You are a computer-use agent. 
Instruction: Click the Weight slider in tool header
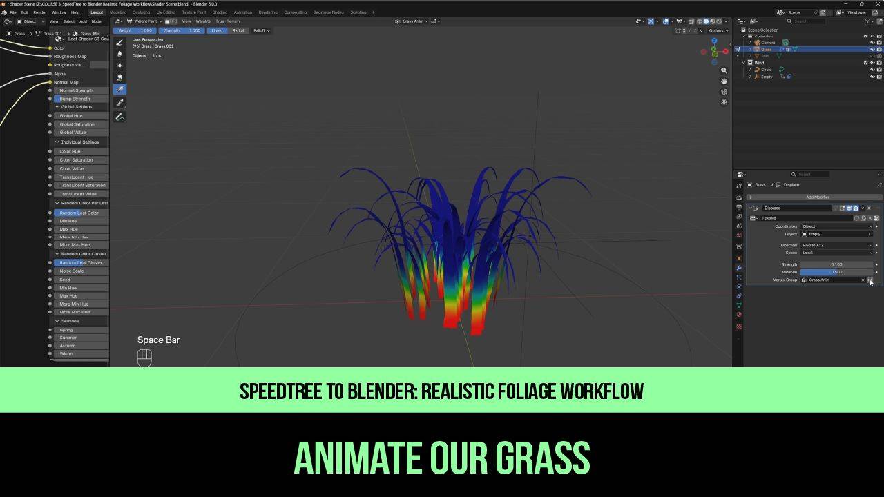click(x=136, y=30)
